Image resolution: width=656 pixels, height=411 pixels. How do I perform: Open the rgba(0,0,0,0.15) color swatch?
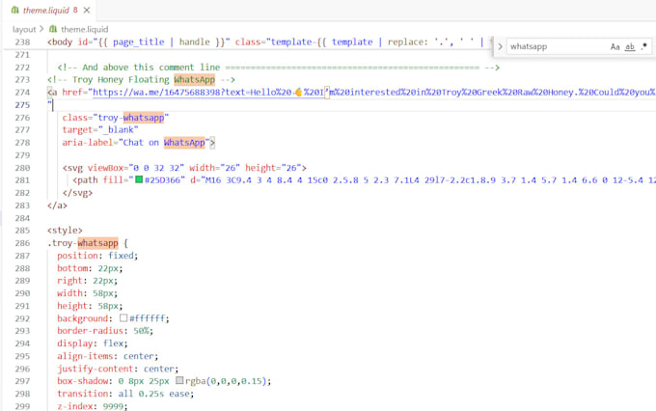coord(179,380)
